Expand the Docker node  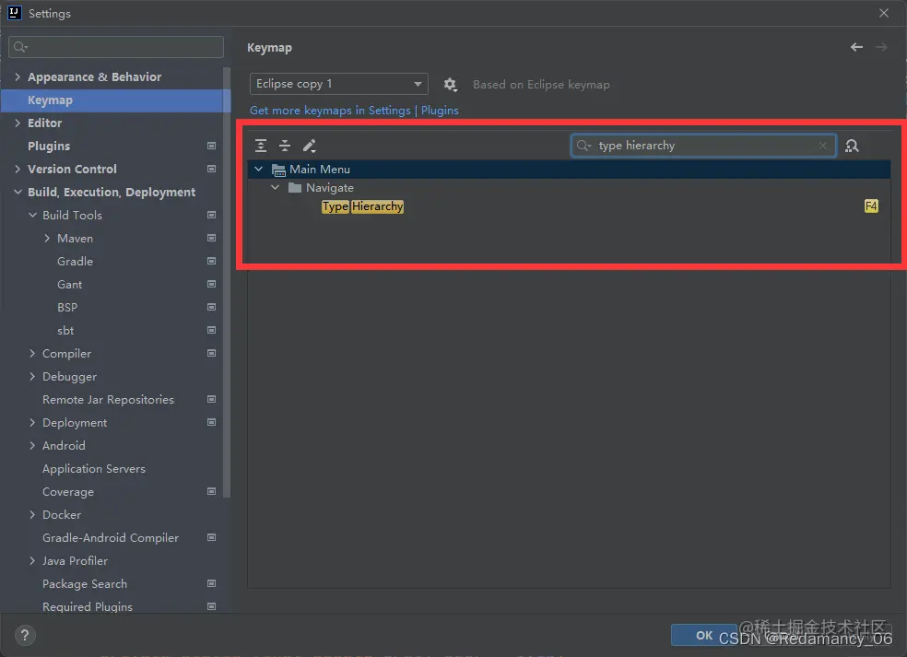coord(32,515)
